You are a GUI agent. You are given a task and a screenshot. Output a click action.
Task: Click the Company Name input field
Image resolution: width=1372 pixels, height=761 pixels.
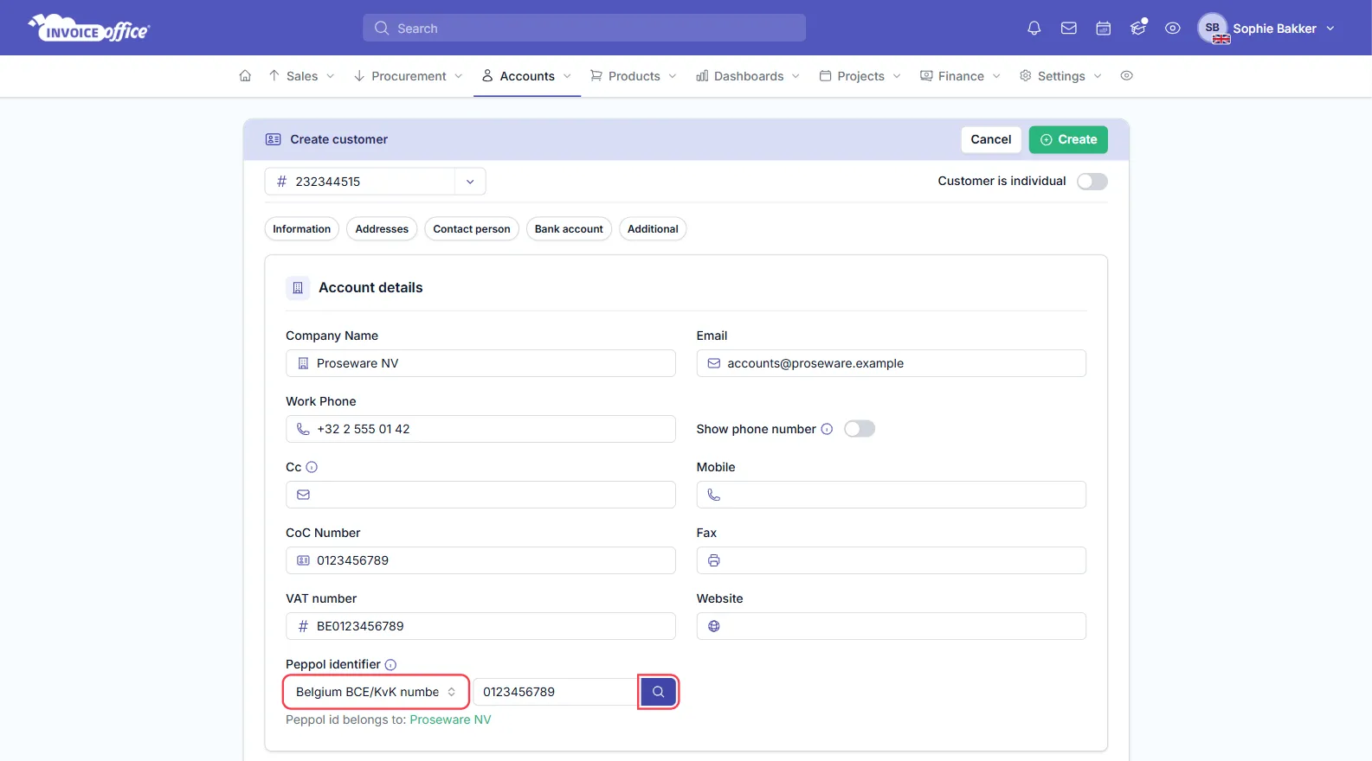(480, 363)
